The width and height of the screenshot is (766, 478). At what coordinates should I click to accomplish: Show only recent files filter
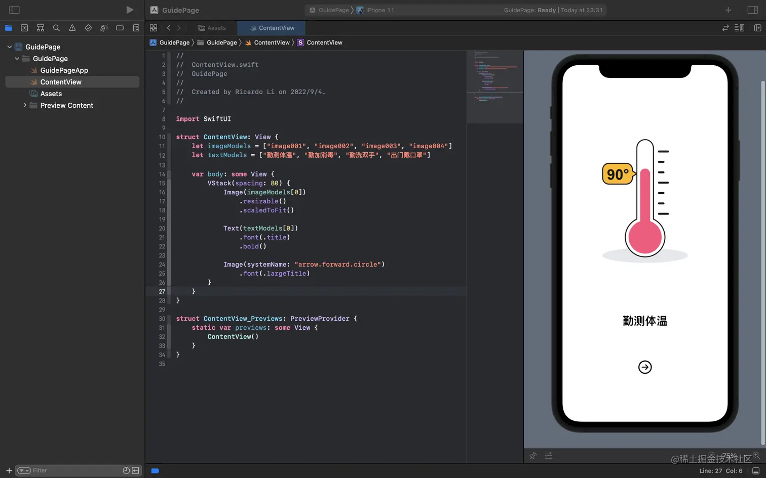pyautogui.click(x=126, y=470)
